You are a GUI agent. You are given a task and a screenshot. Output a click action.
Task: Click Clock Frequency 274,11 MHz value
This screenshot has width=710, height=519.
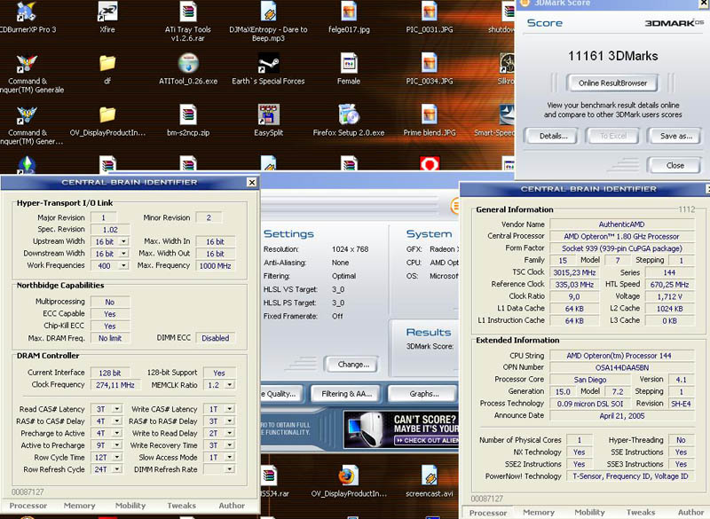point(115,385)
